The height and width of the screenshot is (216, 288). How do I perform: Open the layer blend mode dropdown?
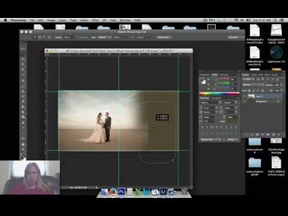(x=253, y=85)
